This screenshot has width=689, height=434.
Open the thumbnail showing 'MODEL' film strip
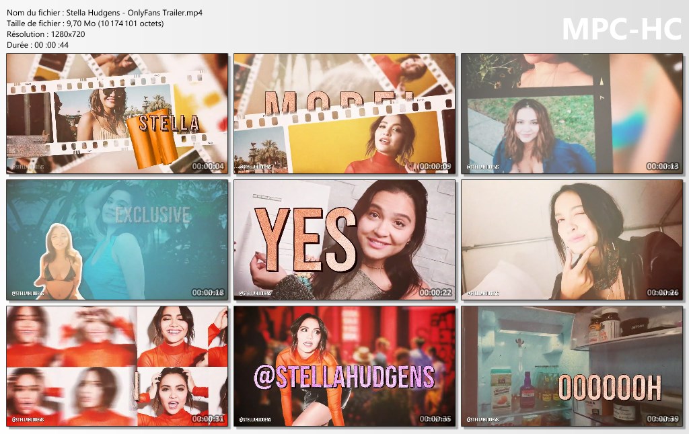coord(344,114)
